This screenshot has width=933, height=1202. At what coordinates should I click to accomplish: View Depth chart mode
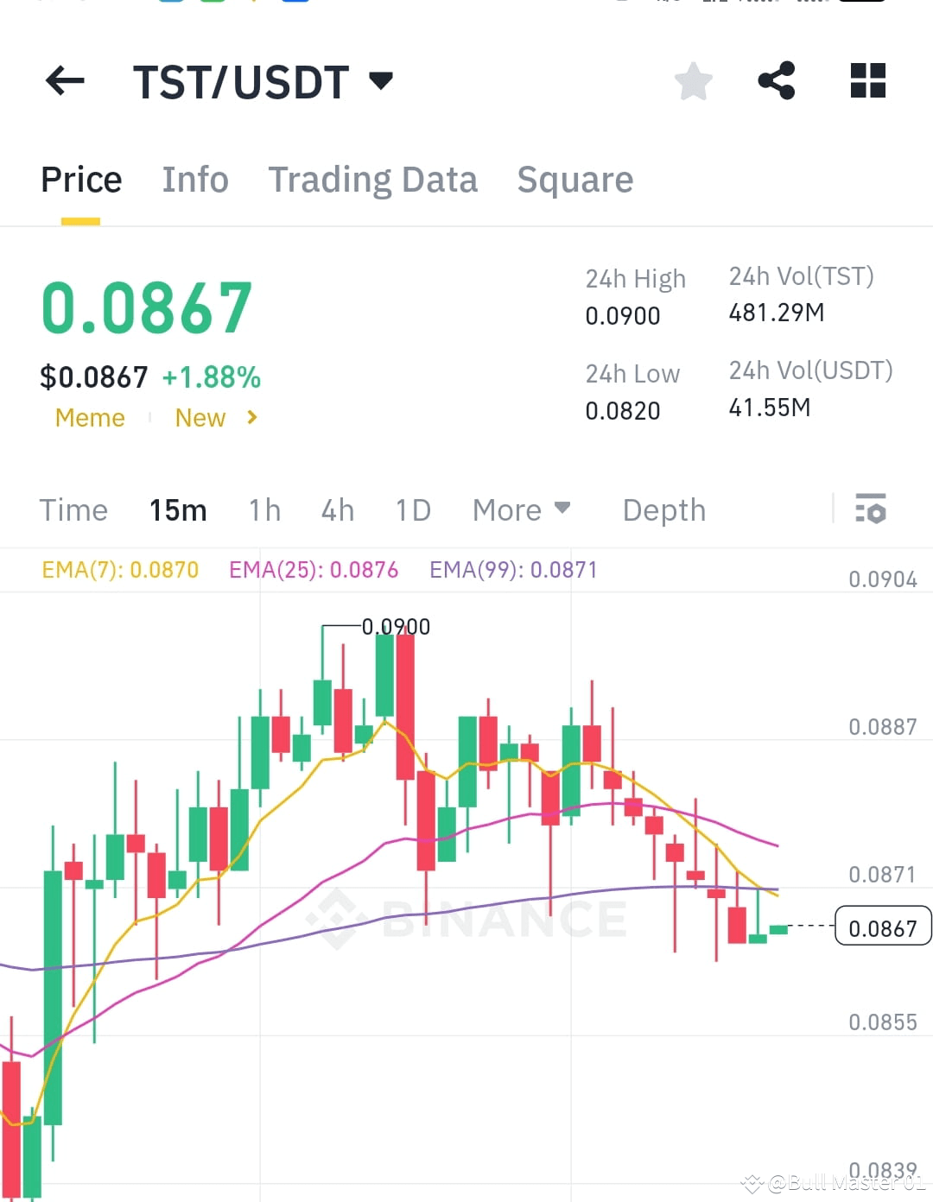(x=663, y=510)
